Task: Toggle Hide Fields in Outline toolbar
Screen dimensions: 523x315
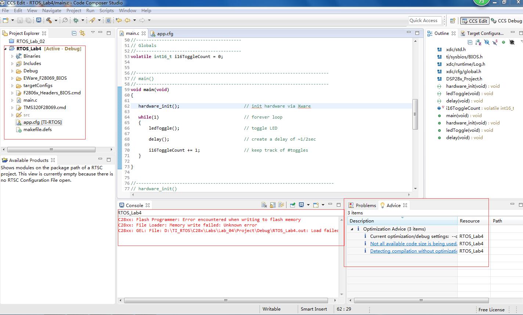Action: coord(487,42)
